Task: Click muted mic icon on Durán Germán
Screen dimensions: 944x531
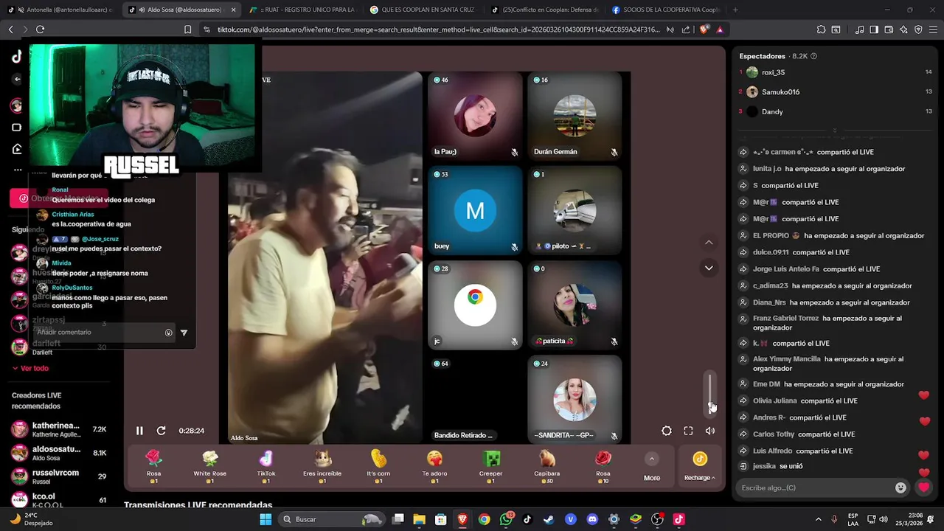Action: (x=614, y=152)
